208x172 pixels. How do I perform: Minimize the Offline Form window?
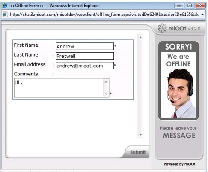pyautogui.click(x=179, y=6)
